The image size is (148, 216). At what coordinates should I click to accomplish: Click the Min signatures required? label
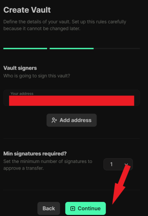click(35, 154)
